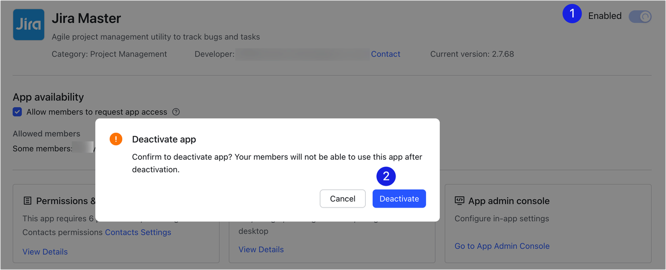
Task: Open the developer Contact link
Action: tap(386, 54)
